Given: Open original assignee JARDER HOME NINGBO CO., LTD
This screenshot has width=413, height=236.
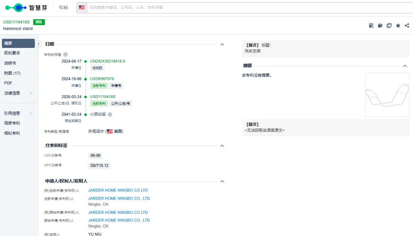Looking at the screenshot, I should [119, 220].
